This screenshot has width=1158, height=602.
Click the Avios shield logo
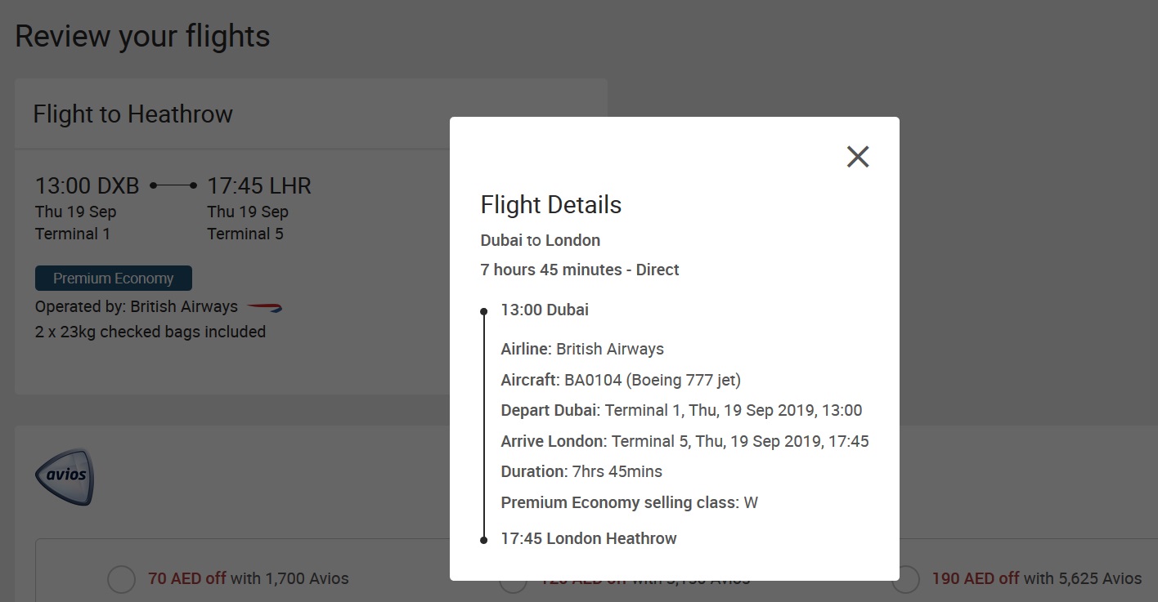pos(65,475)
